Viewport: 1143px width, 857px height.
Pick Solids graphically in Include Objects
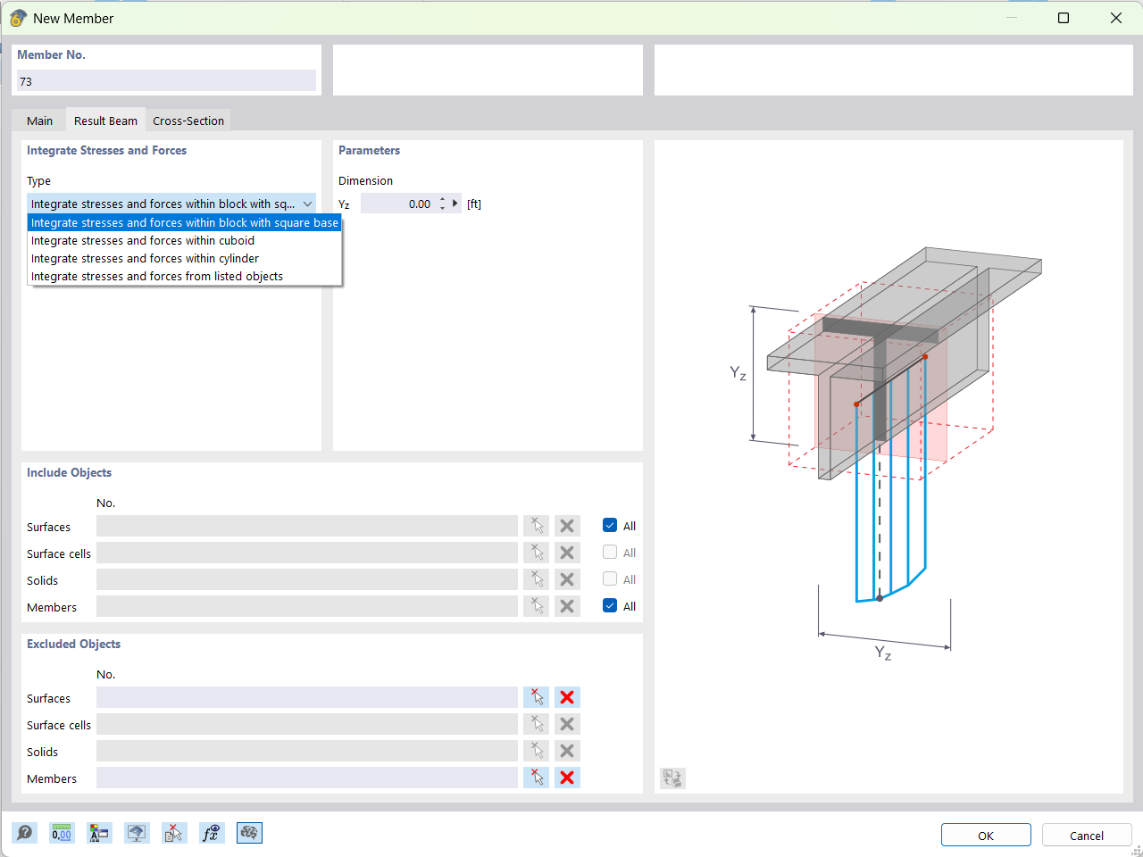[x=537, y=579]
